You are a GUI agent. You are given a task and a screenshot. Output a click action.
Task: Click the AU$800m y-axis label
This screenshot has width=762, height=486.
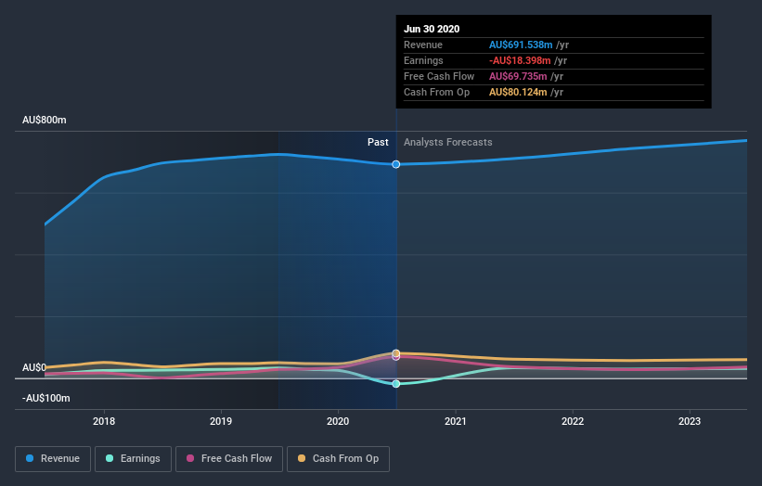click(45, 120)
